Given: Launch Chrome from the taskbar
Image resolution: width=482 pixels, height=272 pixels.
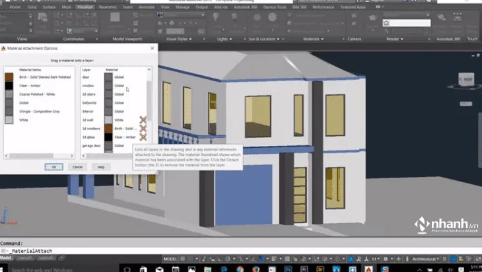Looking at the screenshot, I should click(240, 269).
